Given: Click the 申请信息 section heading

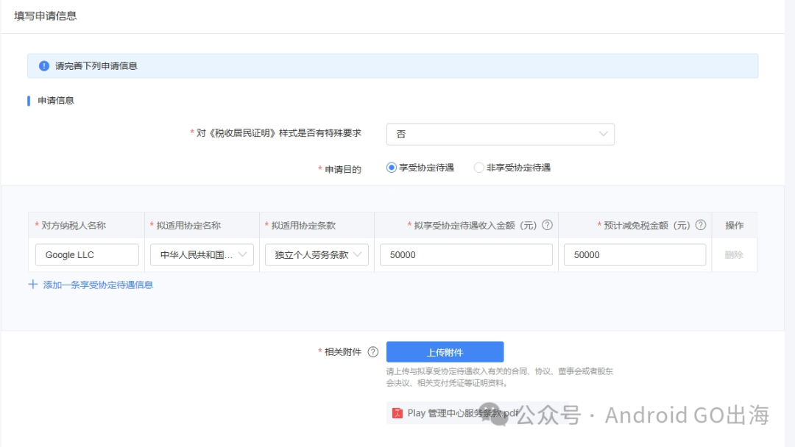Looking at the screenshot, I should click(x=56, y=100).
